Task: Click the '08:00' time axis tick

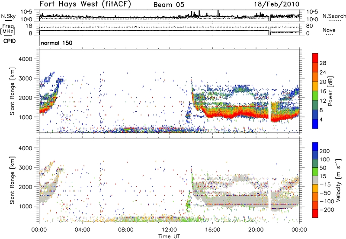Action: 126,230
